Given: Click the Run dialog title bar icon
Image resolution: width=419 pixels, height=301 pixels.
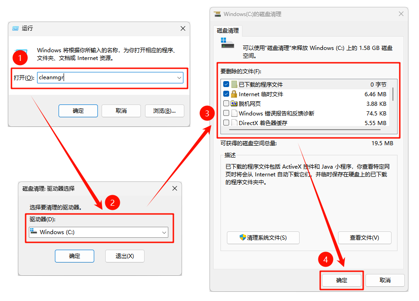Looking at the screenshot, I should [16, 28].
